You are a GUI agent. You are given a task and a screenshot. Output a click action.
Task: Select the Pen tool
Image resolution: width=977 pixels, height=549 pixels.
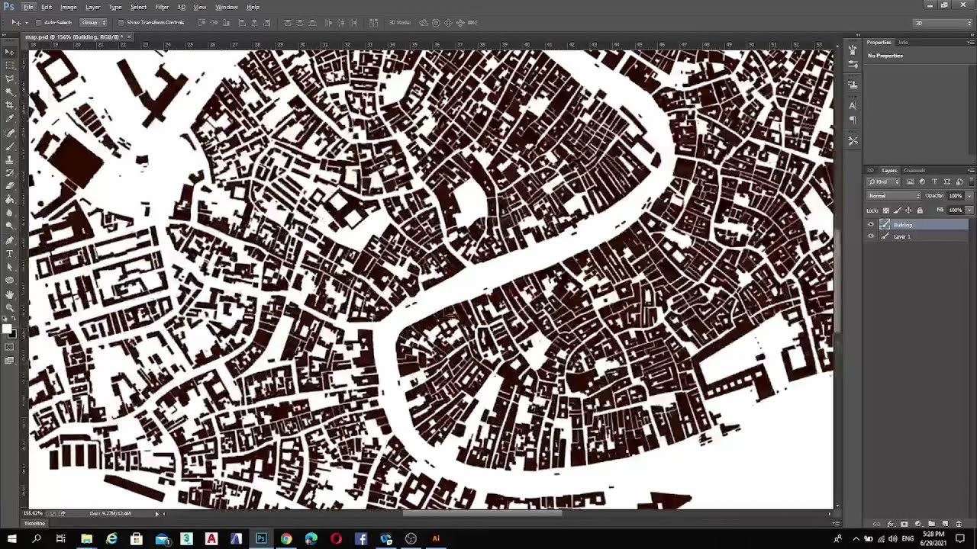coord(10,240)
